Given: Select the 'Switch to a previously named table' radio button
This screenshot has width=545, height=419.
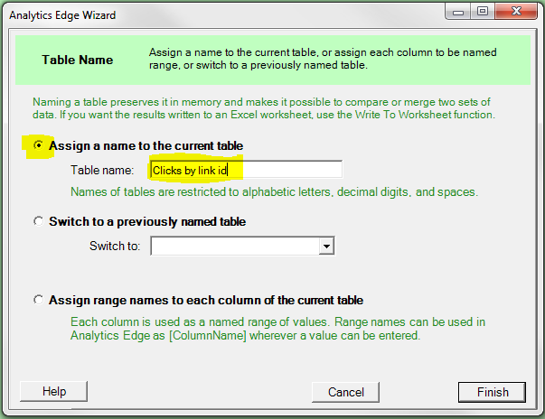Looking at the screenshot, I should click(38, 221).
